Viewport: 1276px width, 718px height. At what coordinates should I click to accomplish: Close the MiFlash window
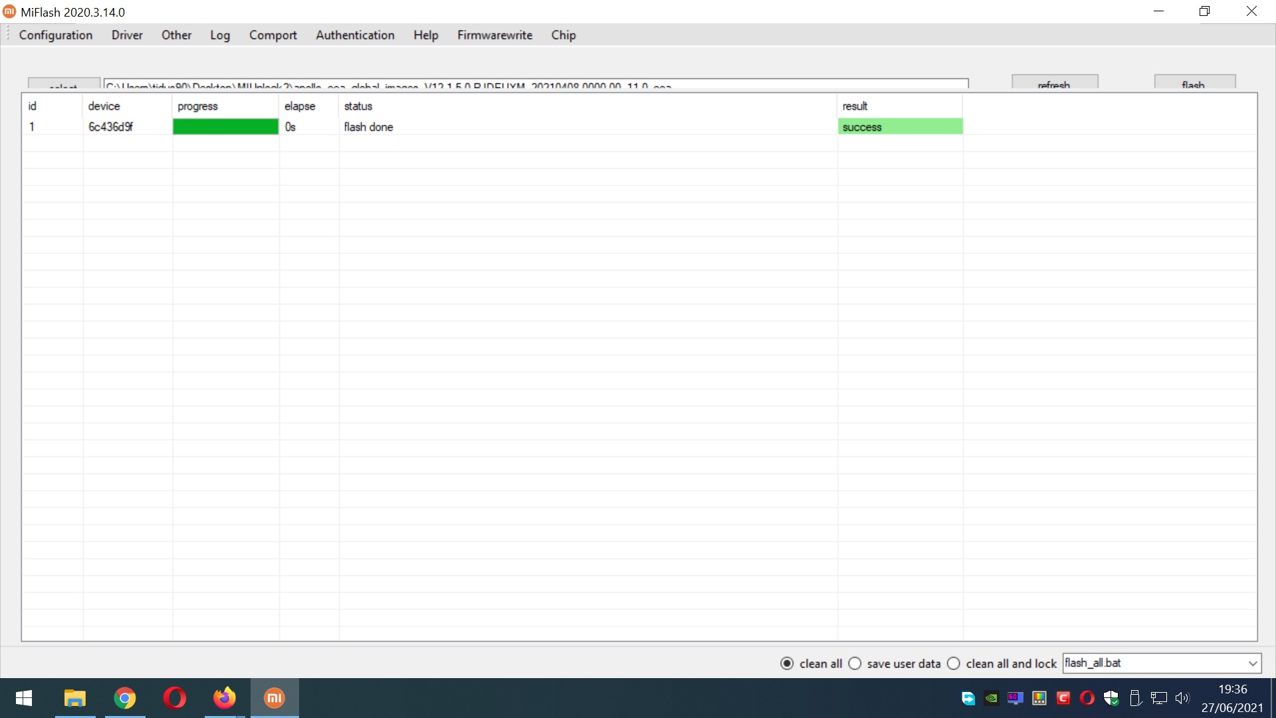click(1252, 11)
